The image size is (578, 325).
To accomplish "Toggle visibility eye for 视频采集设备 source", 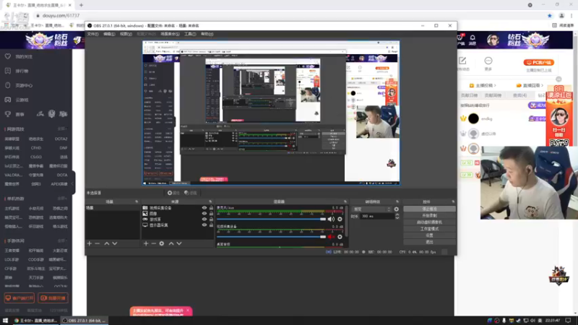I will 204,208.
